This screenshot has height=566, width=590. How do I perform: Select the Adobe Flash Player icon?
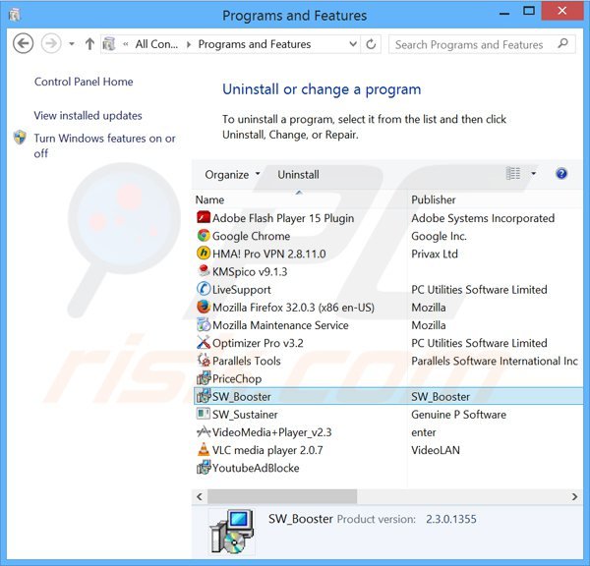pos(204,218)
